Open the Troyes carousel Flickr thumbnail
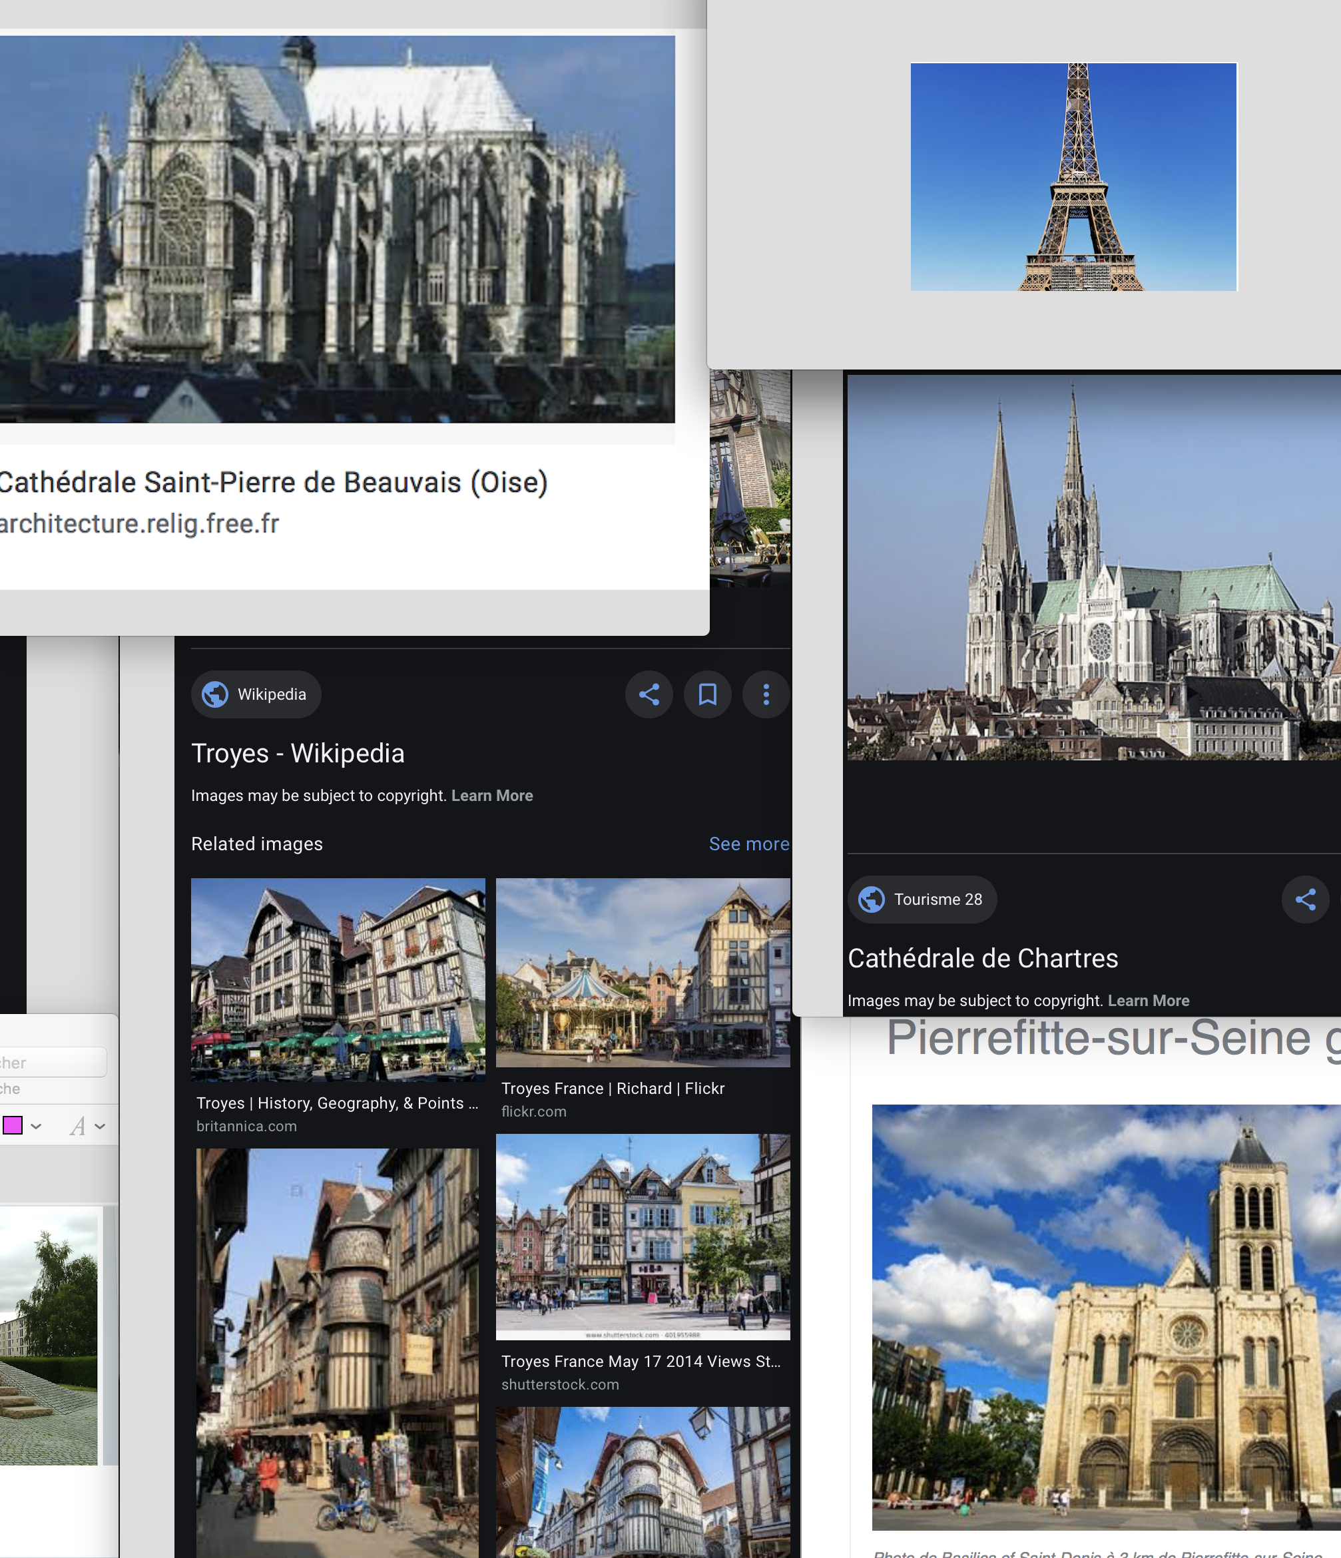This screenshot has width=1341, height=1558. tap(643, 972)
